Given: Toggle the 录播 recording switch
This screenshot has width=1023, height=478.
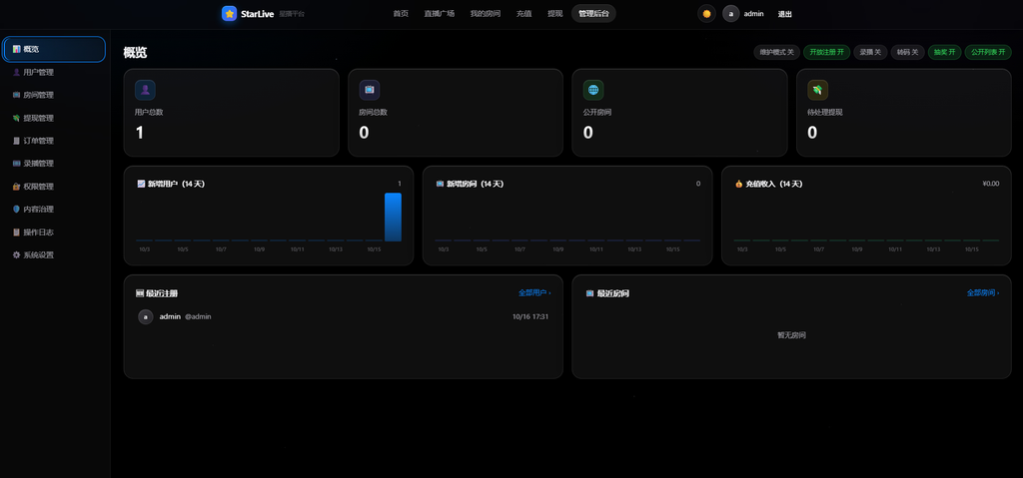Looking at the screenshot, I should pos(870,52).
